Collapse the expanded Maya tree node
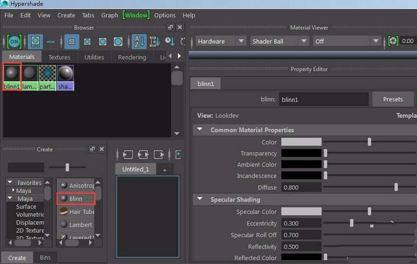Image resolution: width=417 pixels, height=264 pixels. (x=10, y=198)
